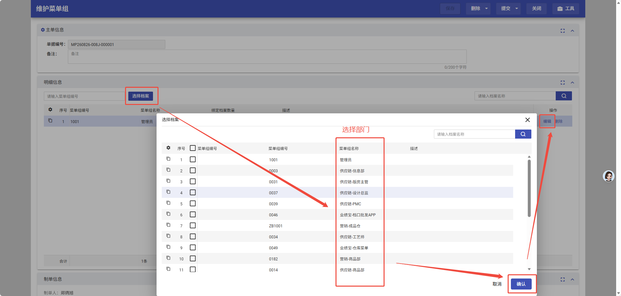The image size is (621, 296).
Task: Check the row for 供应链-信息部
Action: [193, 170]
